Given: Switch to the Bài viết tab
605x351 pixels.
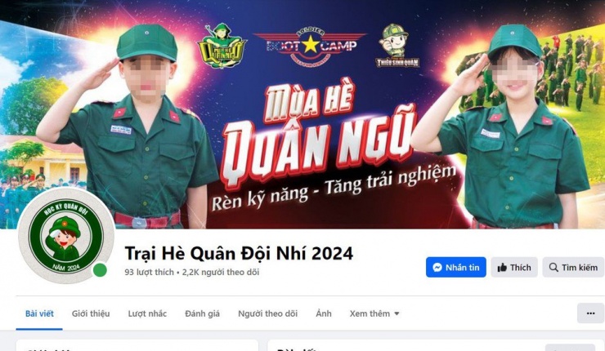Looking at the screenshot, I should pyautogui.click(x=39, y=313).
